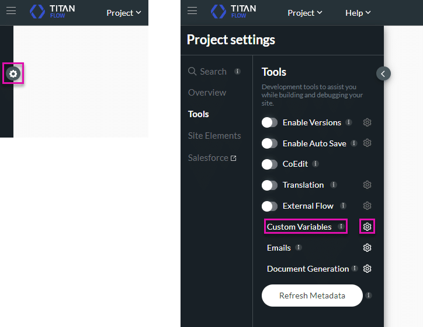Open Enable Versions gear settings

[367, 122]
